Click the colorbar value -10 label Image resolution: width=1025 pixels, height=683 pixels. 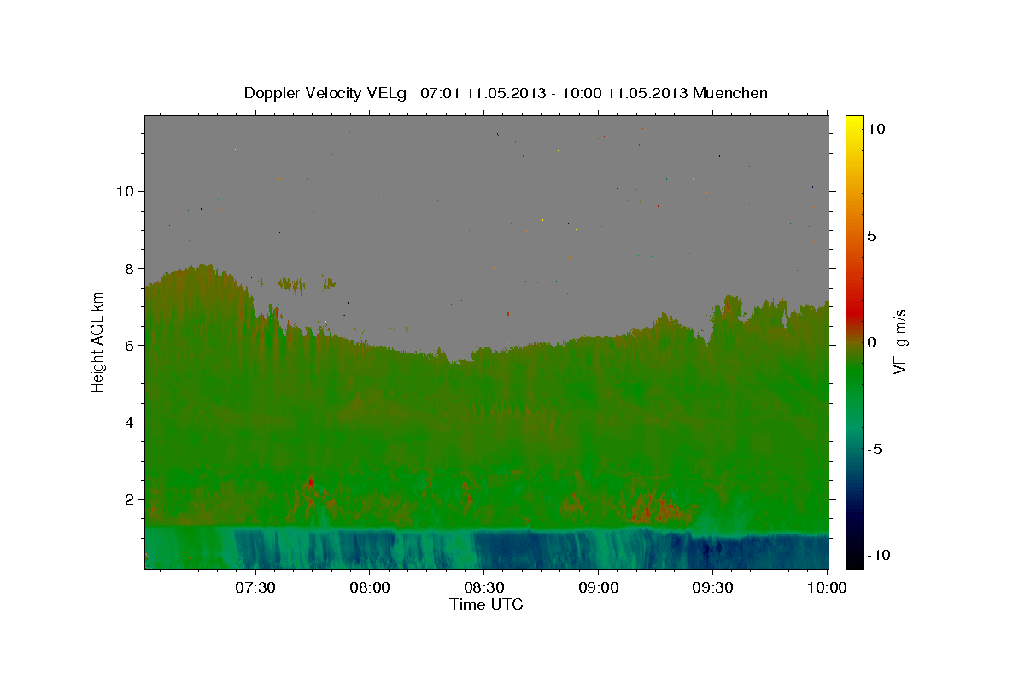coord(878,556)
